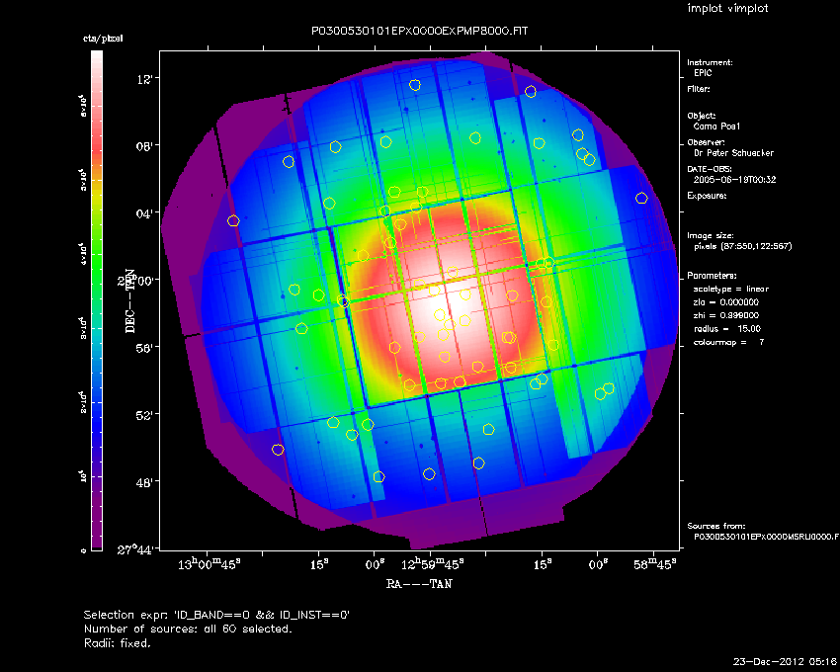Click the 27°44' declination tick label
The height and width of the screenshot is (672, 840).
coord(136,548)
